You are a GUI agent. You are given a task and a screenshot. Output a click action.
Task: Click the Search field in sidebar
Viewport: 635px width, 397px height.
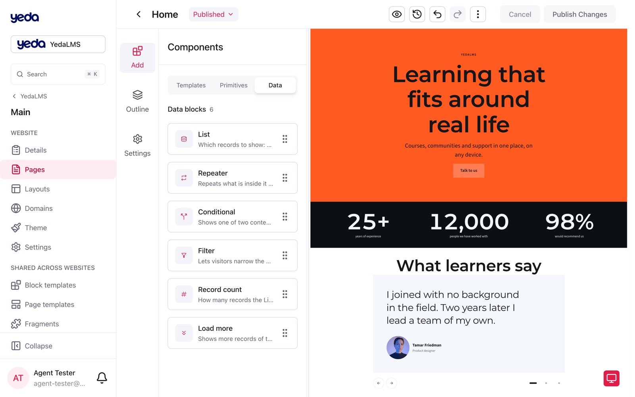[58, 74]
